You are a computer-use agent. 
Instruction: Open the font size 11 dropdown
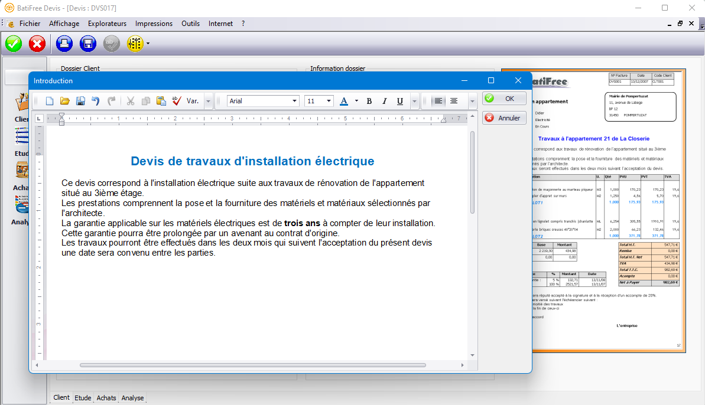pos(329,101)
